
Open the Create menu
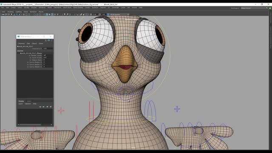[13, 8]
